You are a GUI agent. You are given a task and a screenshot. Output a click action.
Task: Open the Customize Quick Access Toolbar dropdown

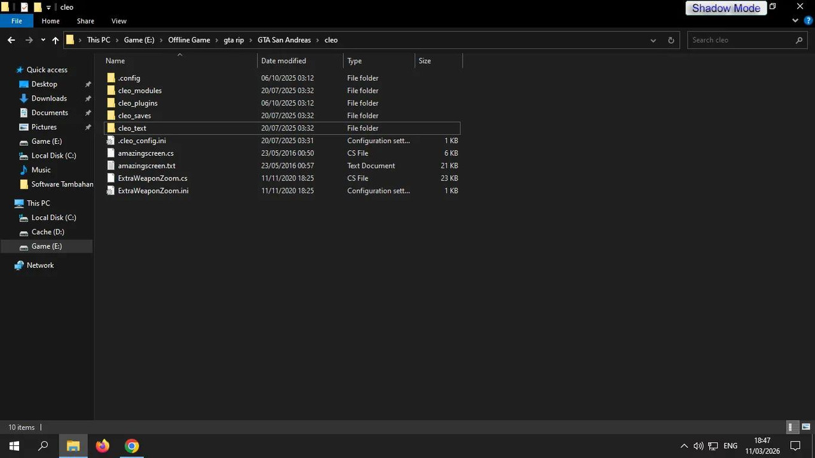pyautogui.click(x=48, y=8)
